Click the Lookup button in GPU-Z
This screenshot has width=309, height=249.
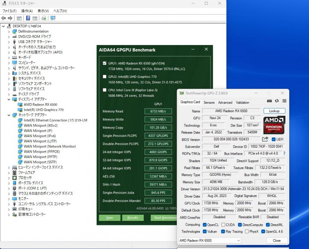274,111
